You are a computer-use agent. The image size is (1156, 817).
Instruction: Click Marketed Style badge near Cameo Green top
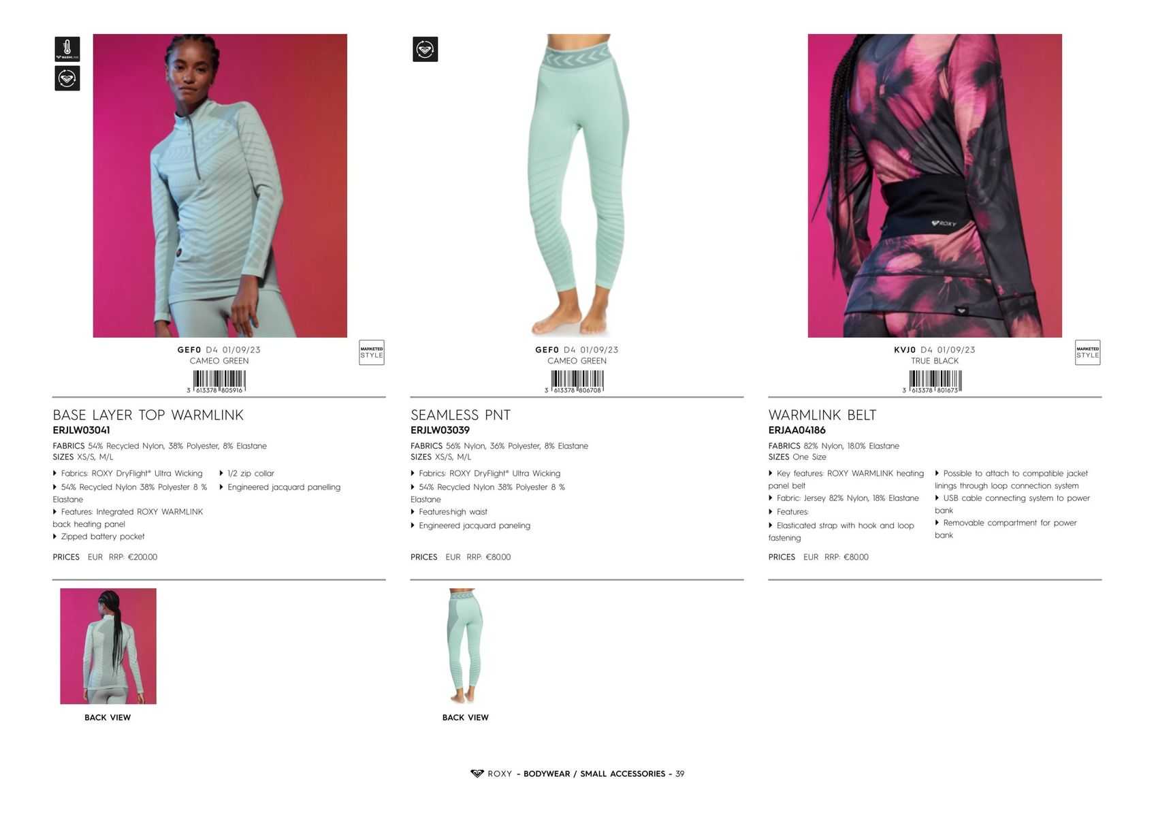click(372, 353)
